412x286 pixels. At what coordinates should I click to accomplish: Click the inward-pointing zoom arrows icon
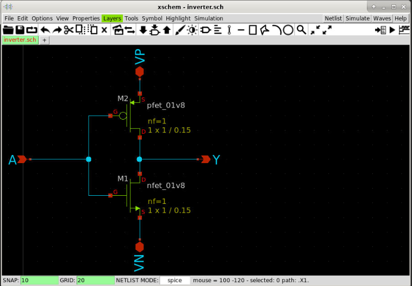315,30
